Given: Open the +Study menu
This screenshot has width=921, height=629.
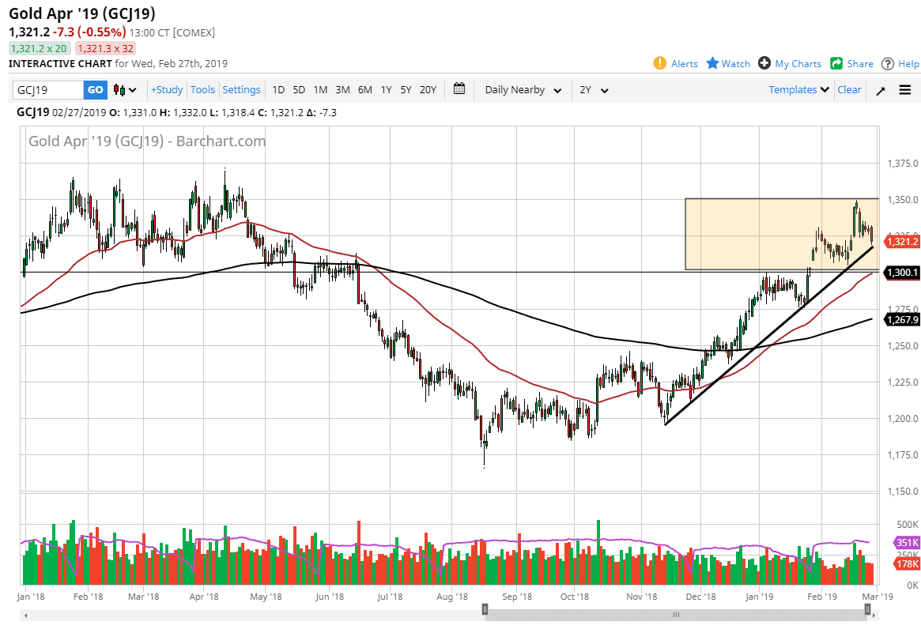Looking at the screenshot, I should 167,90.
